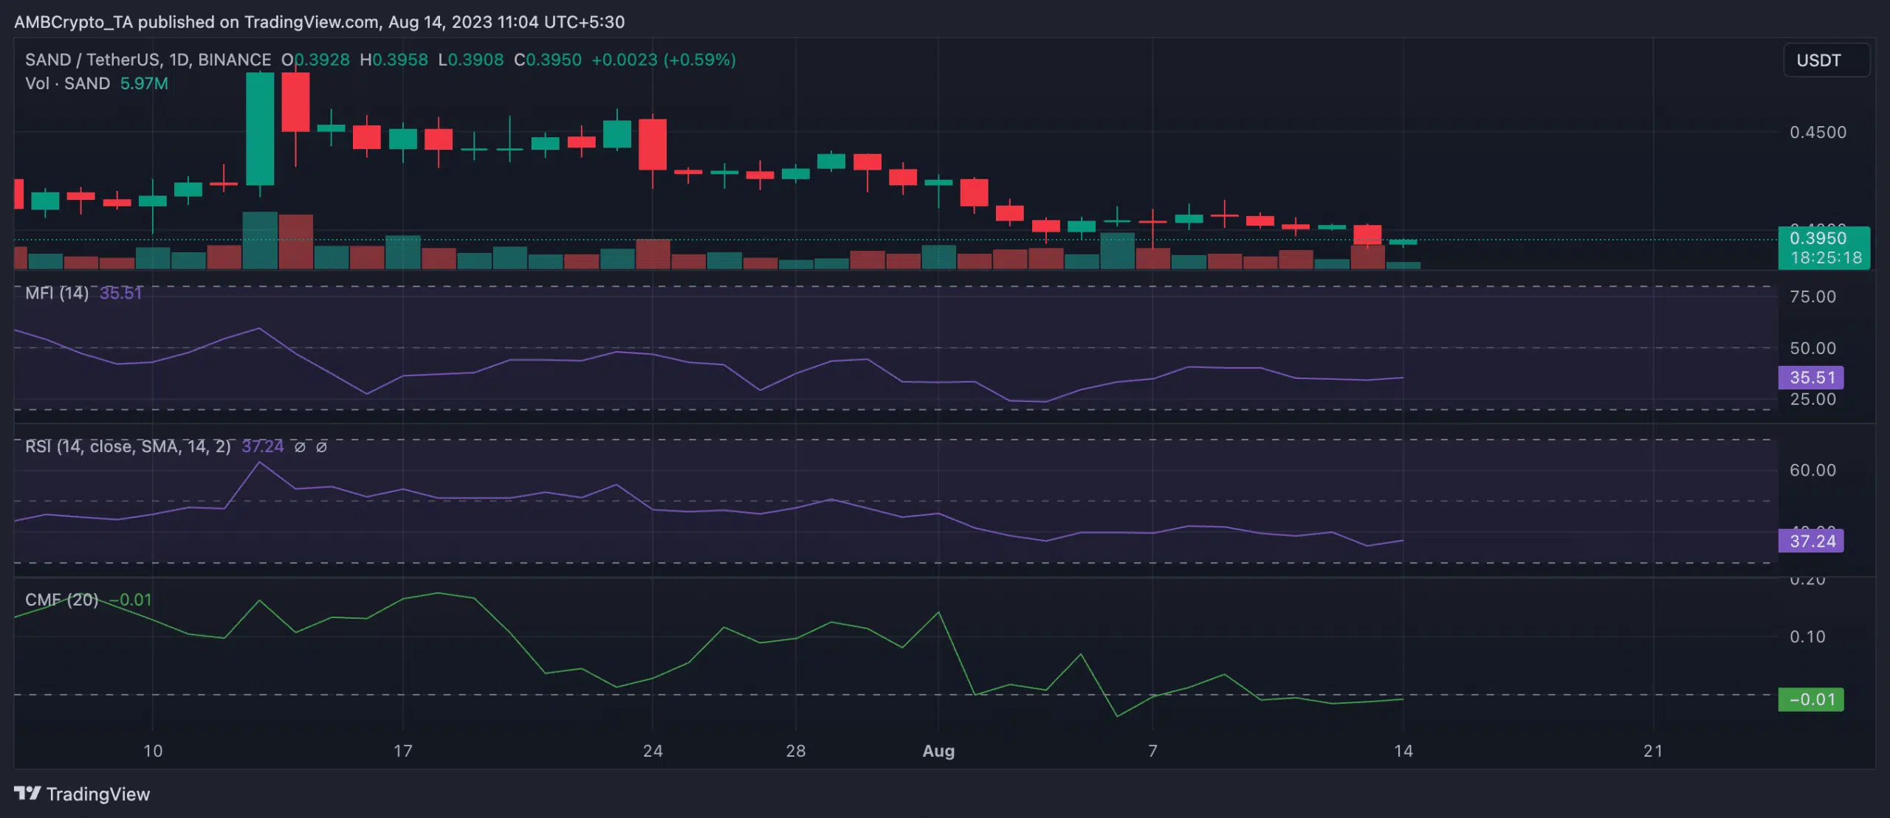
Task: Click the 50.00 MFI axis label
Action: pyautogui.click(x=1812, y=348)
